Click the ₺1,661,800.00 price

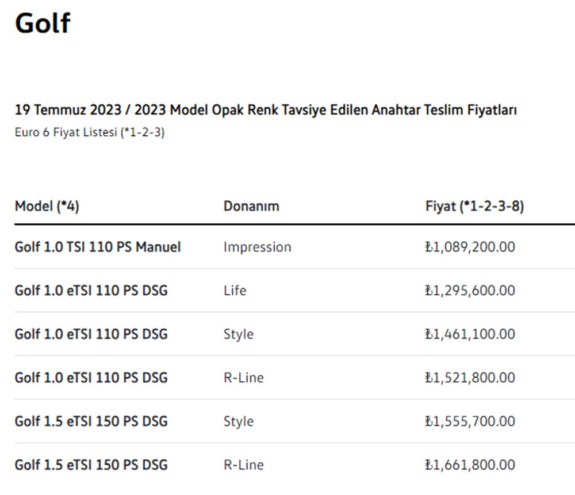click(470, 464)
